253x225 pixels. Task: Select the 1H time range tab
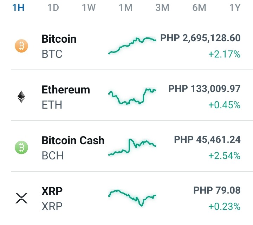(x=18, y=8)
